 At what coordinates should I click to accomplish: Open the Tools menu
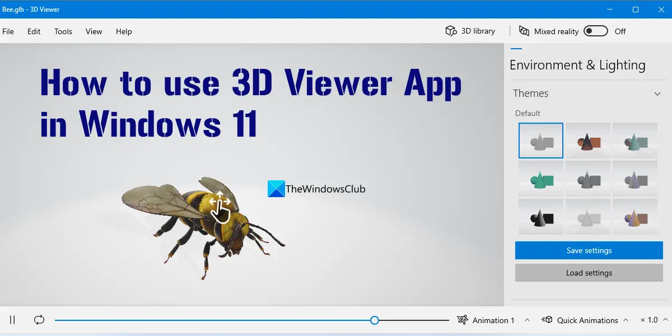pyautogui.click(x=63, y=31)
